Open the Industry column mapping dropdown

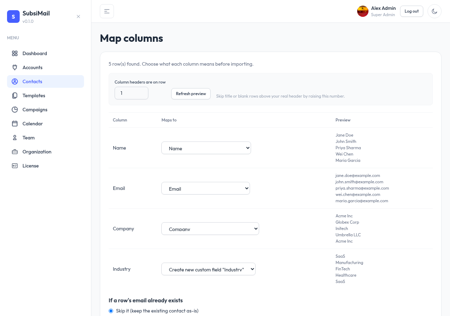click(x=208, y=269)
